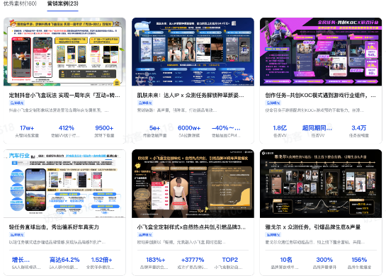The height and width of the screenshot is (276, 386).
Task: Click the 10名 statistic
Action: point(286,260)
